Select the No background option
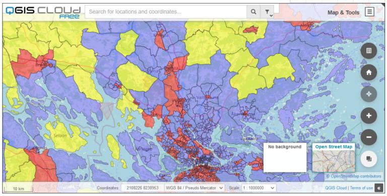This screenshot has height=196, width=387. 285,158
